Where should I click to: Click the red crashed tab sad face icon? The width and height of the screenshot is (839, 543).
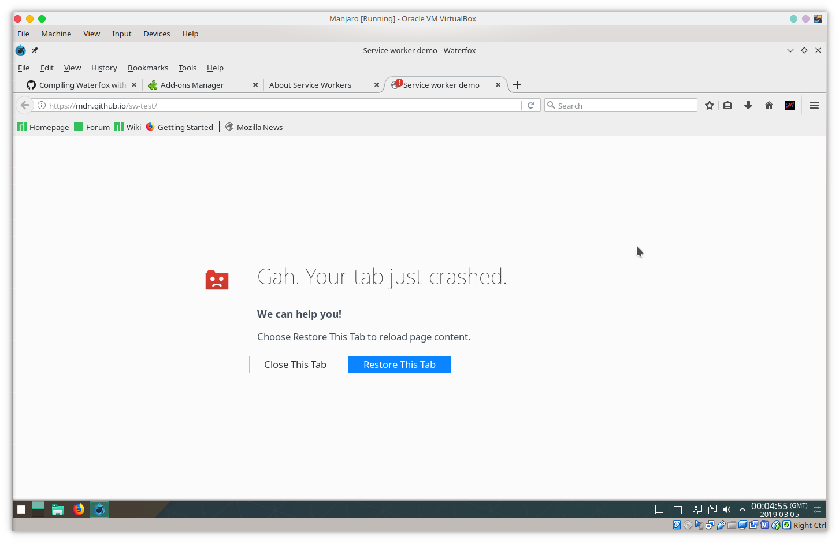pyautogui.click(x=217, y=280)
